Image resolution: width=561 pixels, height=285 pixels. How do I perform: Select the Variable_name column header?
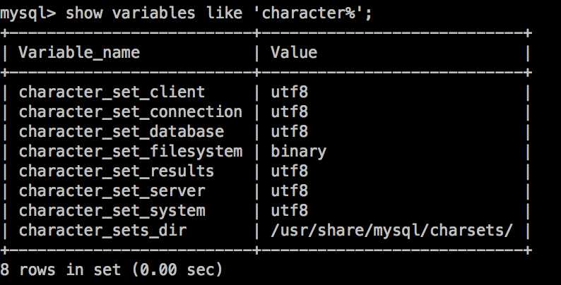(79, 53)
